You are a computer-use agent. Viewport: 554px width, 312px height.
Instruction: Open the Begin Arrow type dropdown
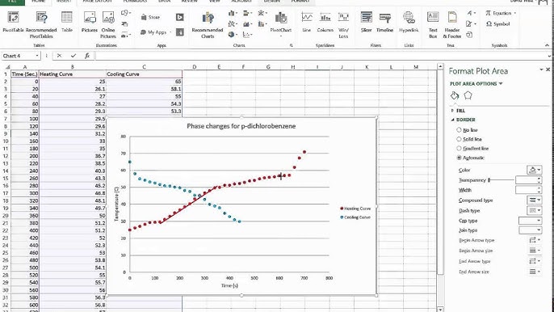click(x=534, y=240)
